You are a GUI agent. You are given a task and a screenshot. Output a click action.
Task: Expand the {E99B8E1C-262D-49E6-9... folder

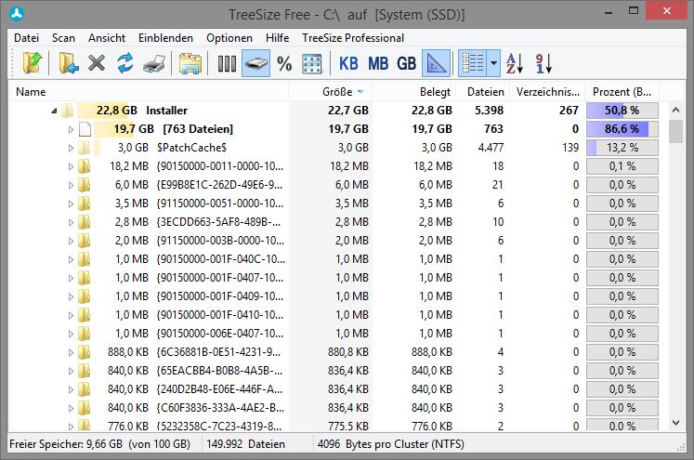pos(71,185)
